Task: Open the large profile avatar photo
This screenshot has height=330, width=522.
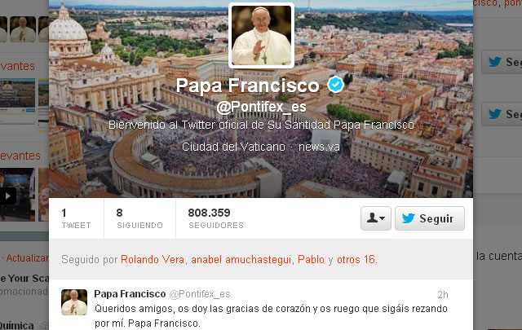Action: click(261, 35)
